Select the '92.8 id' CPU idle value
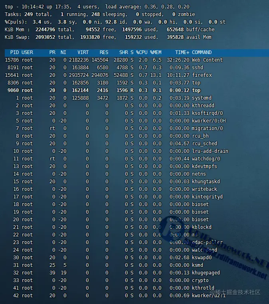The width and height of the screenshot is (269, 304). [x=115, y=22]
